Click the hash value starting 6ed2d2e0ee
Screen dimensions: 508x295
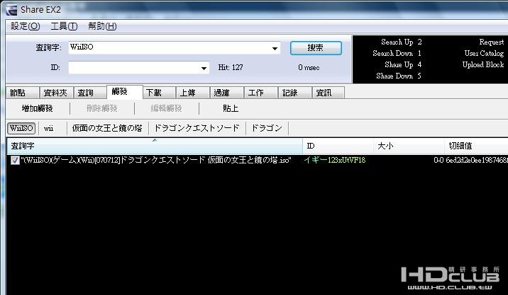(477, 160)
